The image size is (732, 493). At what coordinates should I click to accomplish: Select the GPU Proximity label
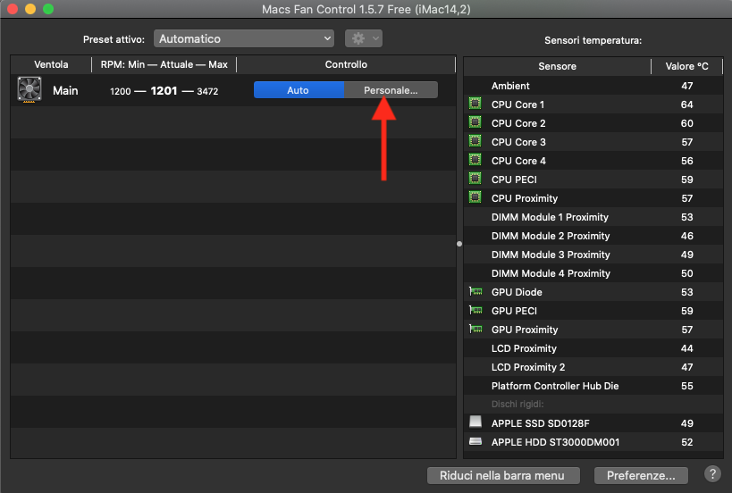[525, 330]
